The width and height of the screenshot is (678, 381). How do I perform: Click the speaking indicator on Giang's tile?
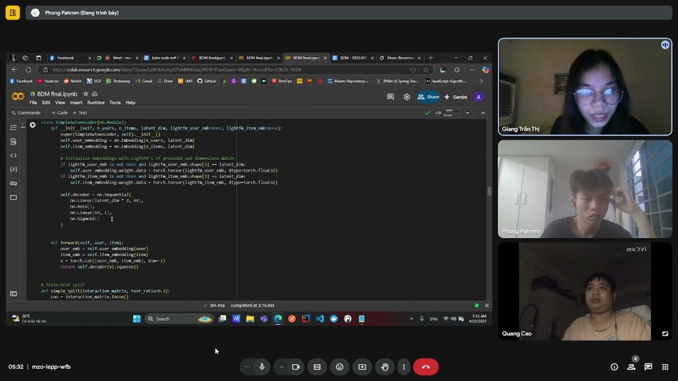[x=665, y=45]
